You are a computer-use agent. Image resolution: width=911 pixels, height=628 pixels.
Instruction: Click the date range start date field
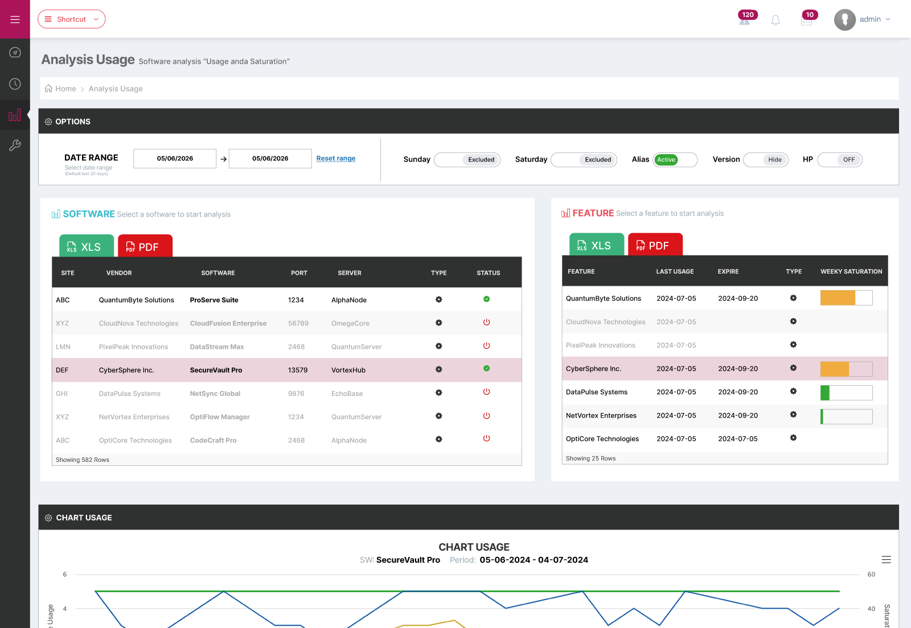coord(175,159)
